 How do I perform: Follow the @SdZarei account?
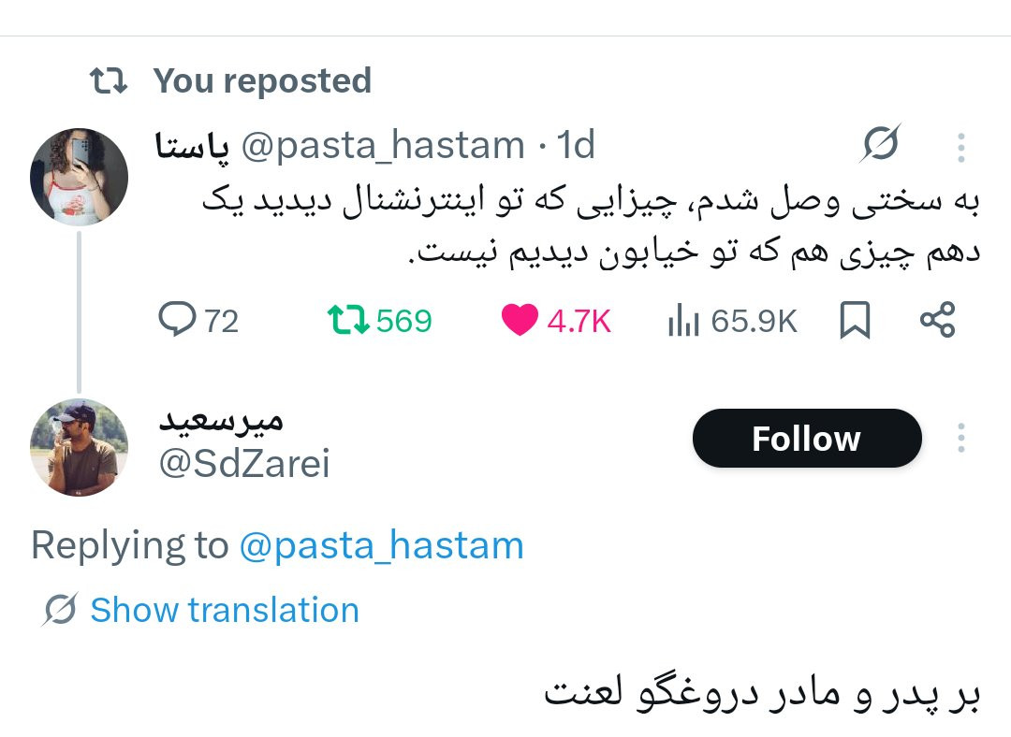tap(807, 438)
